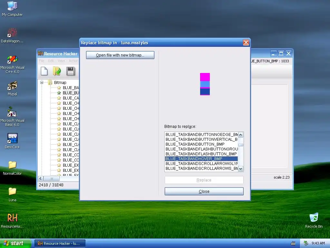
Task: Select the first BLUE_EX tree item
Action: (71, 165)
